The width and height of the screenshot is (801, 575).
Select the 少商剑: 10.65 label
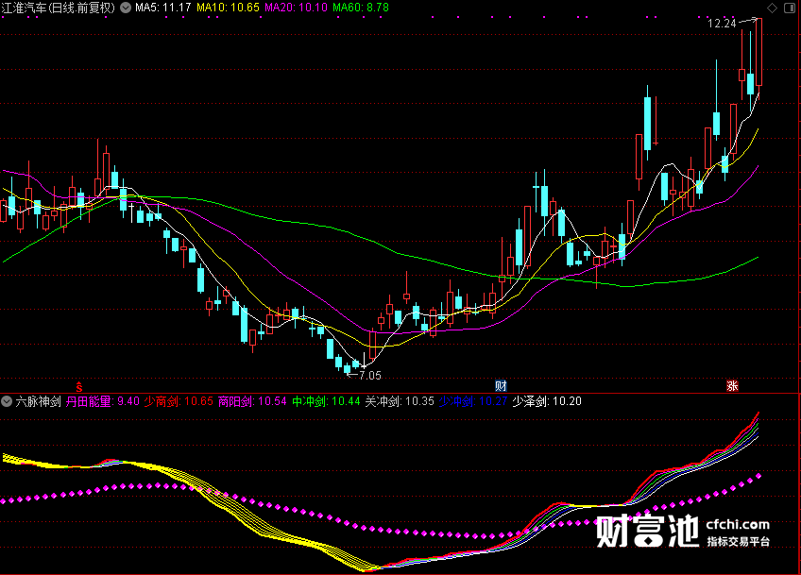coord(179,401)
